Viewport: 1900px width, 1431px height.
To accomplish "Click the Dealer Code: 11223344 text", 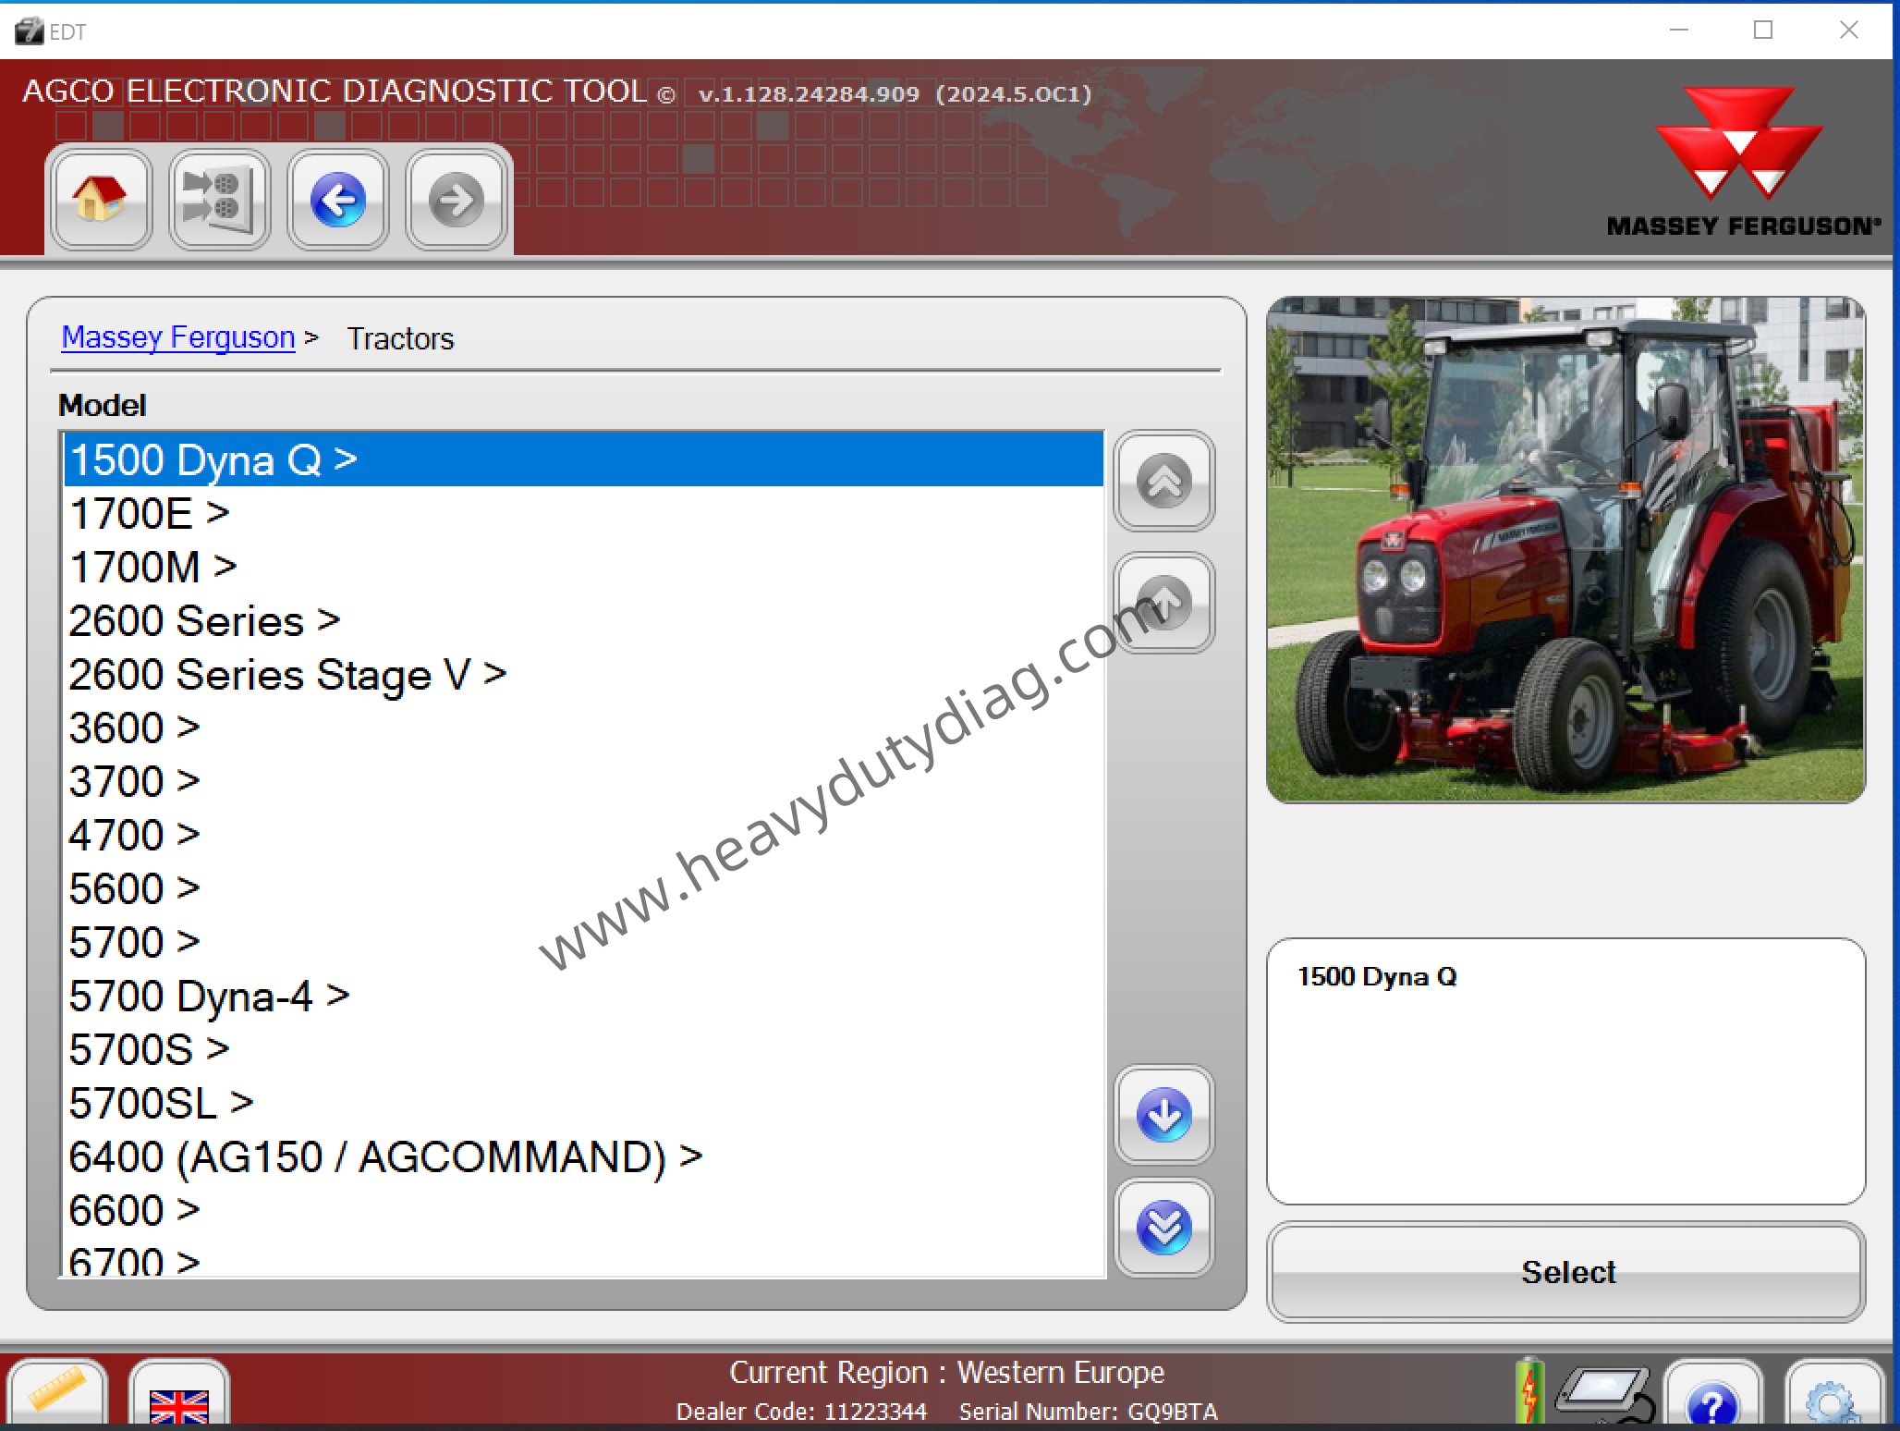I will pos(801,1412).
